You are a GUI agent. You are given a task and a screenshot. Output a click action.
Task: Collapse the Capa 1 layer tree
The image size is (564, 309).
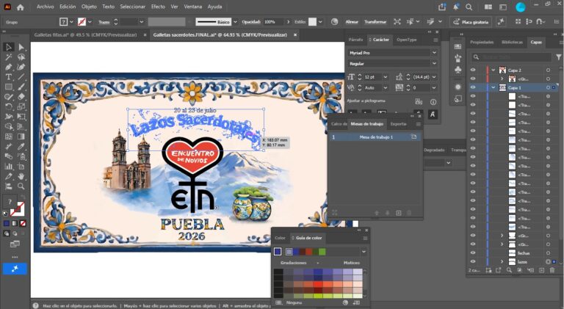click(x=493, y=87)
